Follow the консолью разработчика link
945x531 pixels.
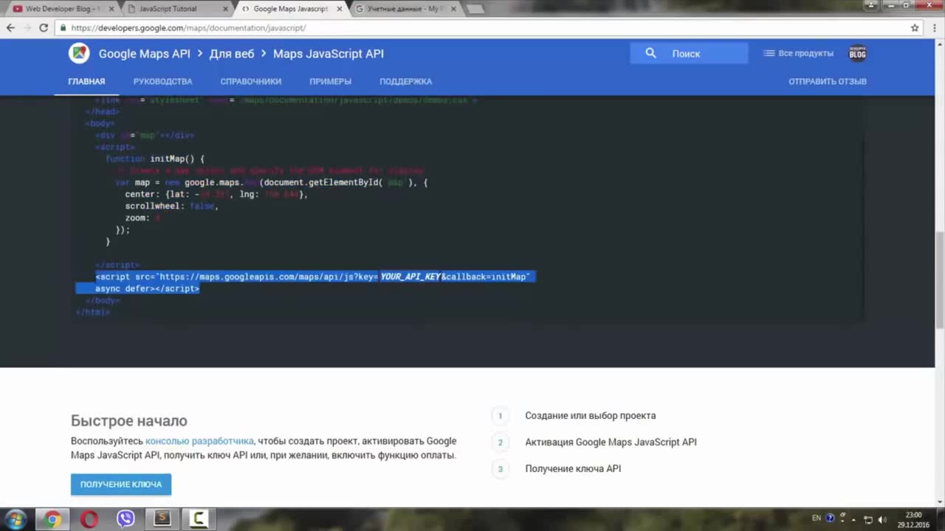(199, 441)
